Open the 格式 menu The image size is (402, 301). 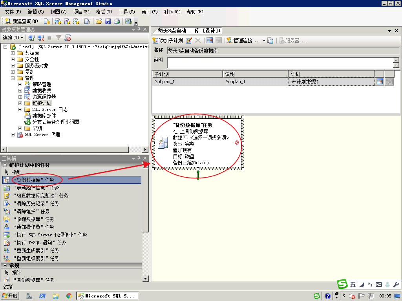[x=104, y=12]
